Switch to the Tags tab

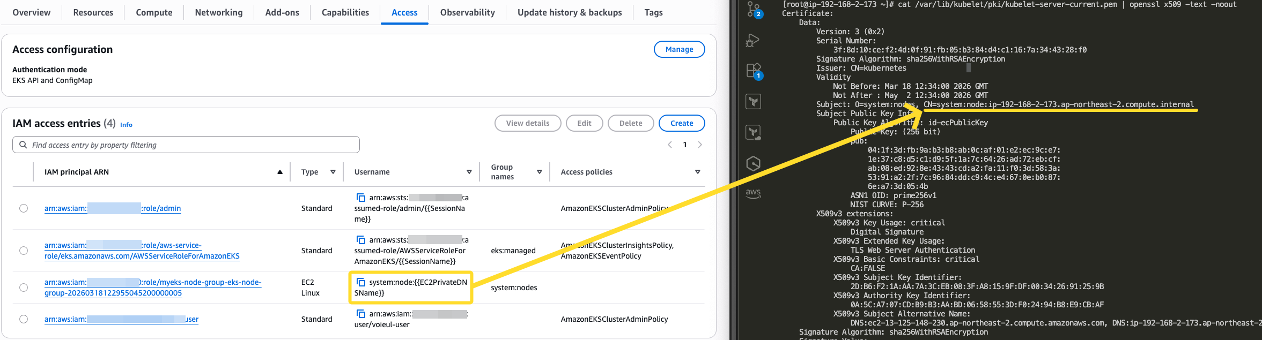click(x=653, y=12)
